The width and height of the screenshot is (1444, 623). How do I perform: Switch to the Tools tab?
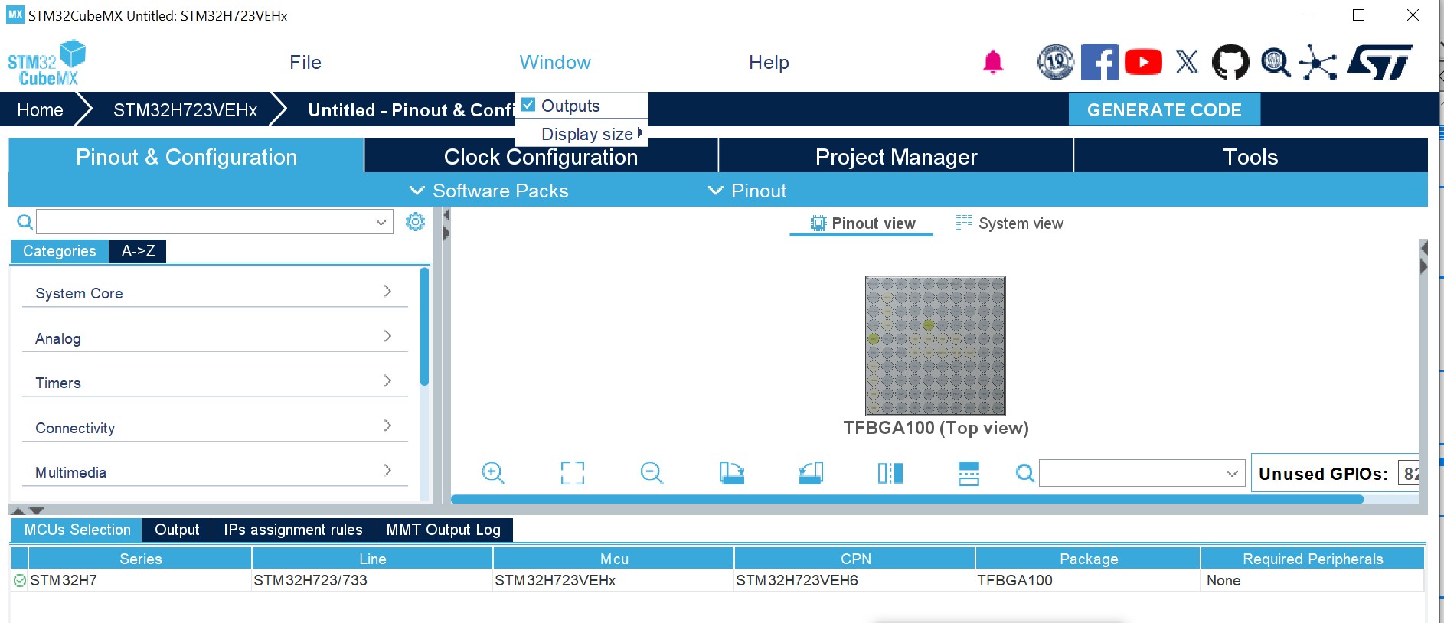(x=1251, y=157)
